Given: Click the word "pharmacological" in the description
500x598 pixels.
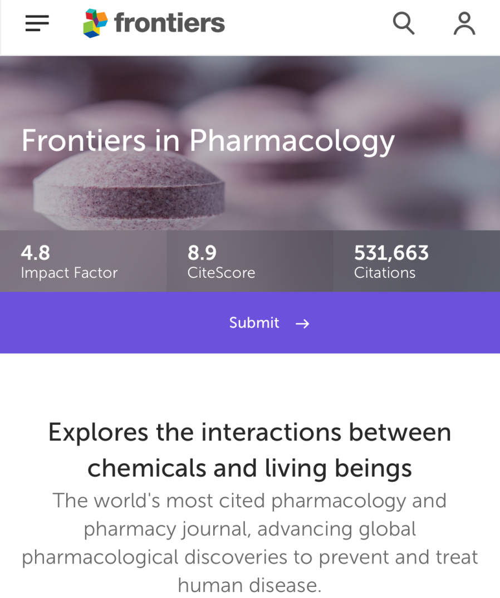Looking at the screenshot, I should point(100,557).
